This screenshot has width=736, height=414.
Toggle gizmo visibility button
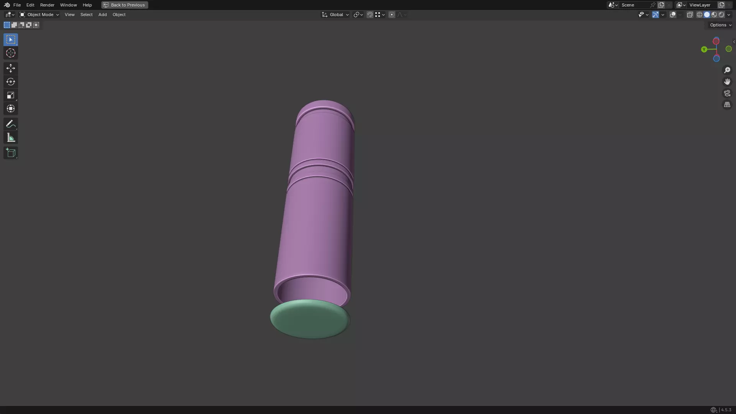click(655, 15)
